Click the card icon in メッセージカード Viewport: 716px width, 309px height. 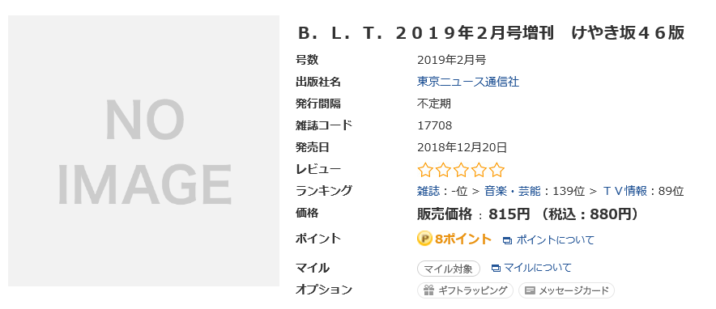pos(530,290)
